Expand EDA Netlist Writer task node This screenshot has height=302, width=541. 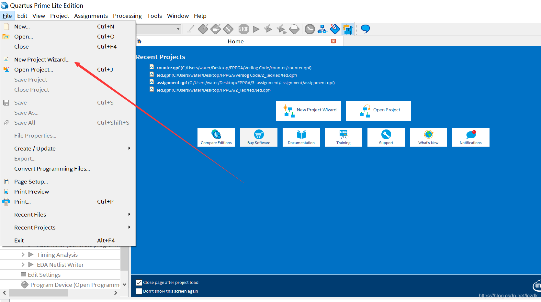point(23,265)
